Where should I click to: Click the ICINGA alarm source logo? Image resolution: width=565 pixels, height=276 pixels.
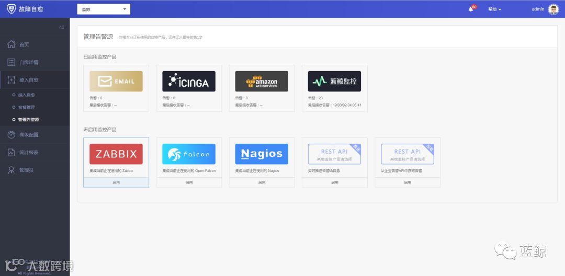189,82
